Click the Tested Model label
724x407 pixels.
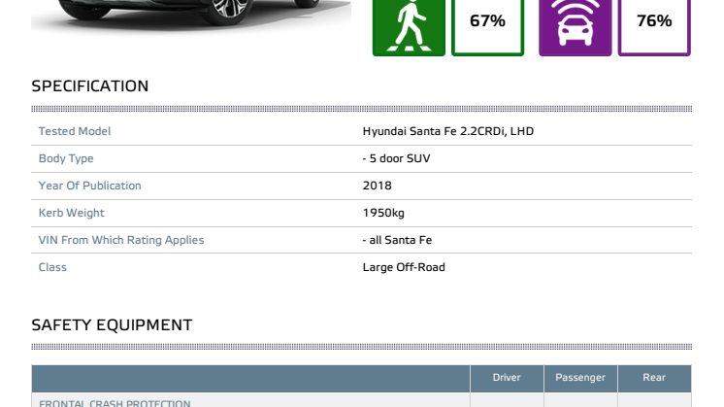click(x=75, y=131)
